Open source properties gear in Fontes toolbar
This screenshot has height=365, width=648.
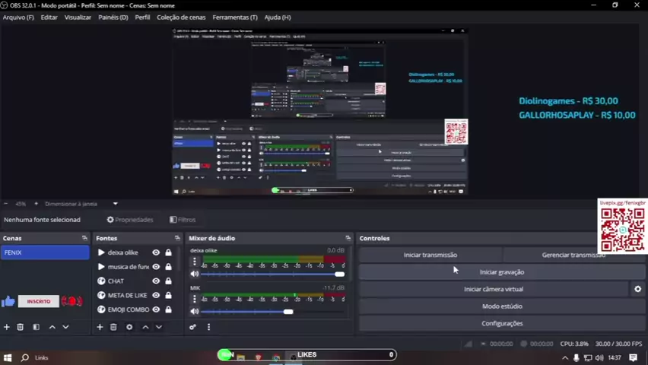[x=129, y=327]
